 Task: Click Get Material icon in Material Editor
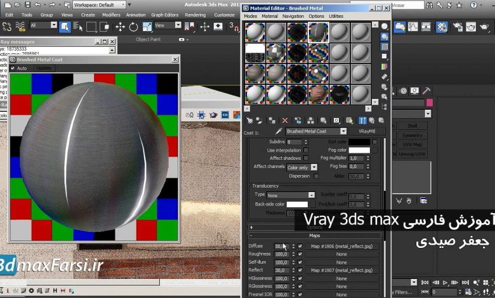249,120
